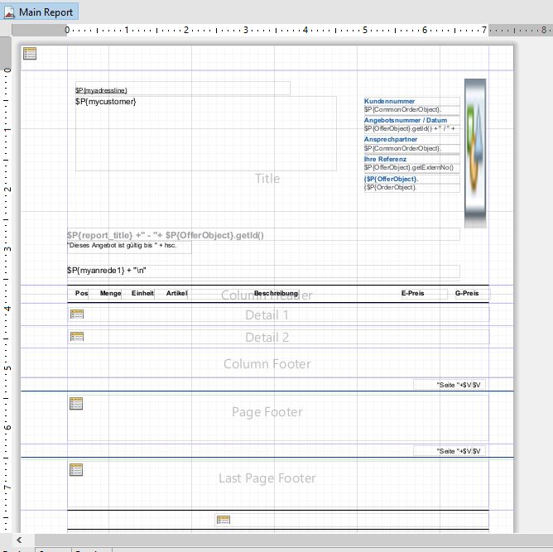Select the subreport icon between the bottom lines
This screenshot has height=552, width=553.
(x=223, y=520)
